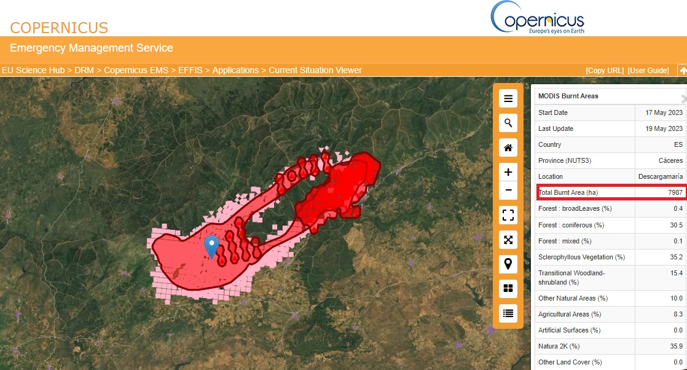This screenshot has height=370, width=687.
Task: Open the legend list icon
Action: pos(508,313)
